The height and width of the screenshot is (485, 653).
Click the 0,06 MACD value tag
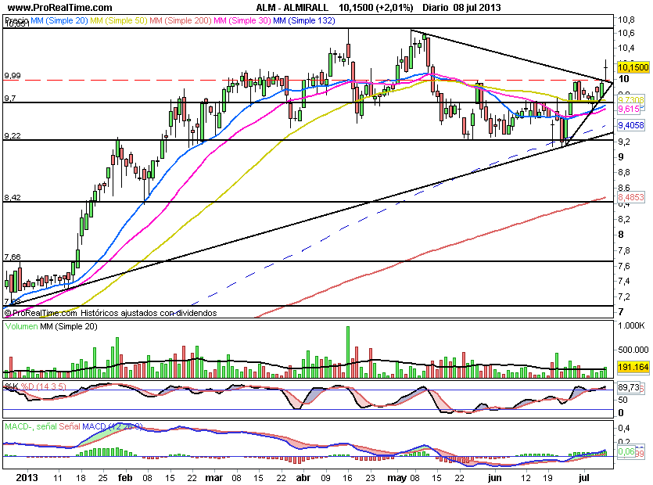point(626,451)
